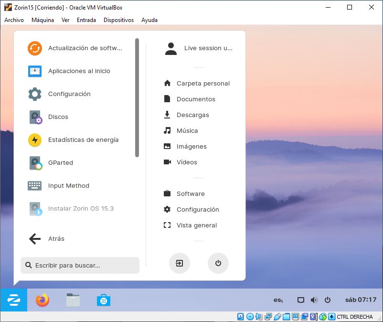
Task: Launch Firefox from the taskbar
Action: [43, 300]
